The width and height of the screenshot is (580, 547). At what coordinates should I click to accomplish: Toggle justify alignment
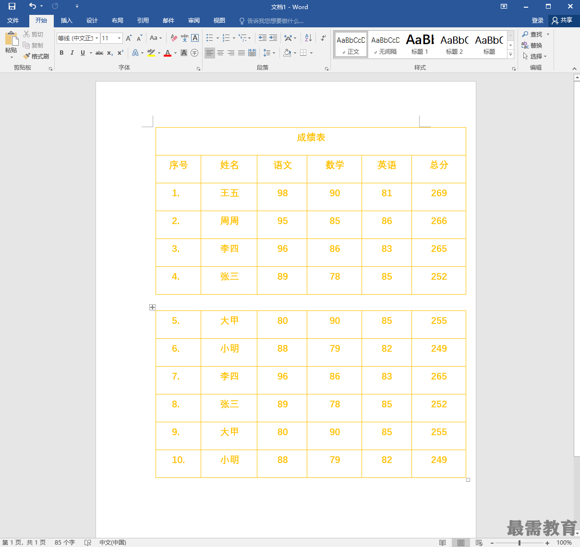click(242, 53)
